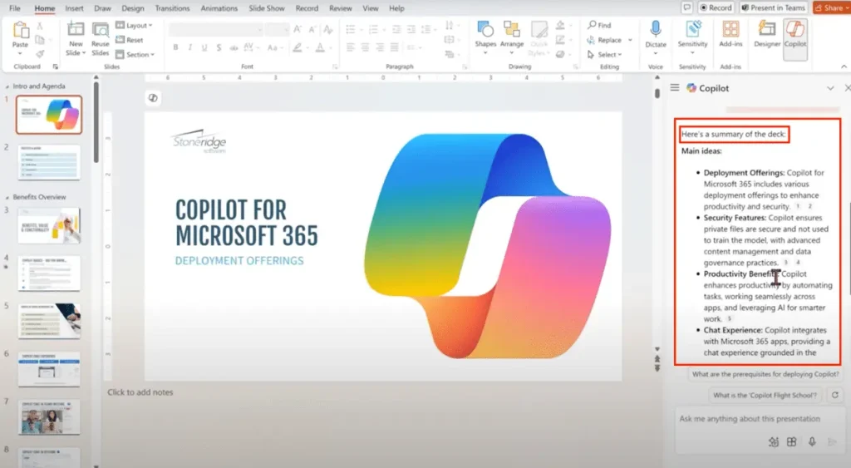Screen dimensions: 851x468
Task: Open the Transitions tab
Action: point(172,8)
